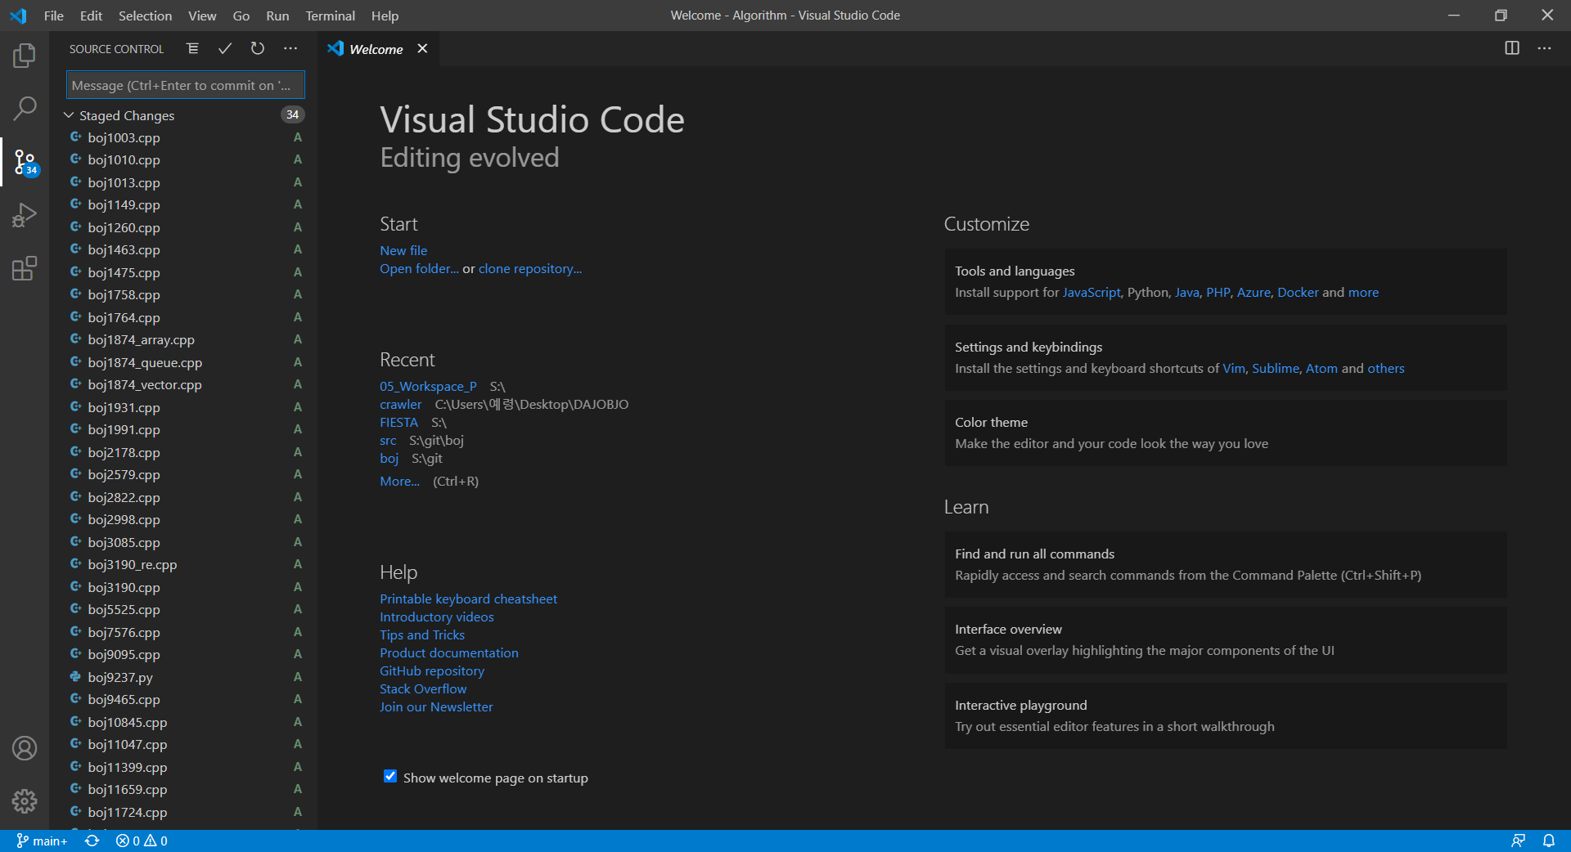Open the View menu
The width and height of the screenshot is (1571, 852).
point(202,16)
